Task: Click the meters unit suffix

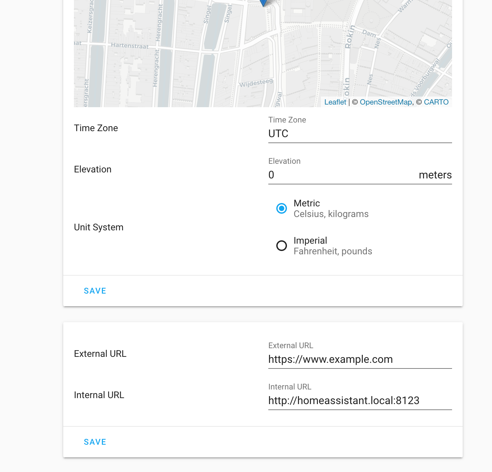Action: click(x=435, y=175)
